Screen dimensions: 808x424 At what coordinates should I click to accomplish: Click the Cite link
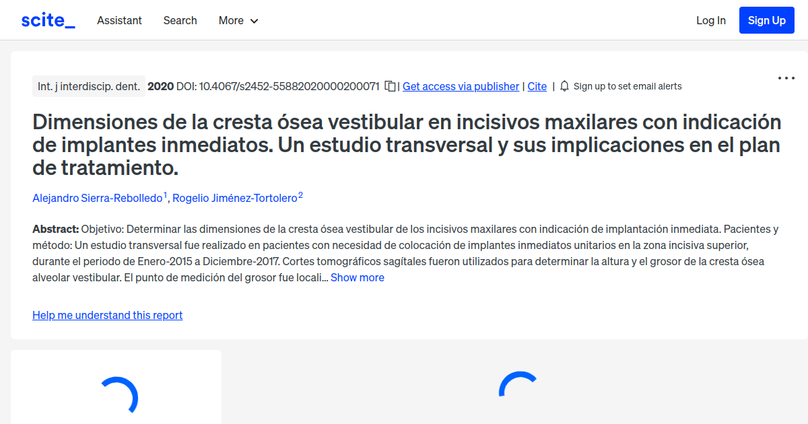point(537,86)
